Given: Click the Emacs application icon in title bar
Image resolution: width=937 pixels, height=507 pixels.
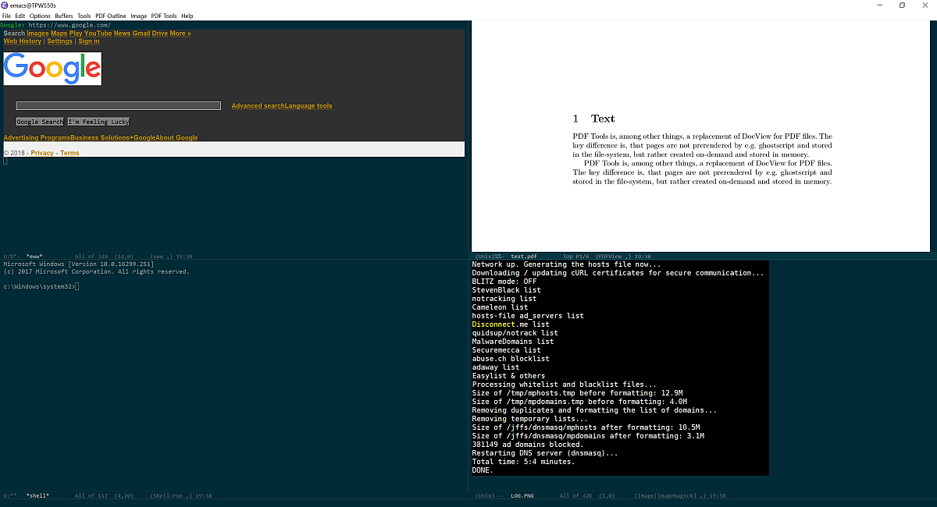Looking at the screenshot, I should point(5,5).
